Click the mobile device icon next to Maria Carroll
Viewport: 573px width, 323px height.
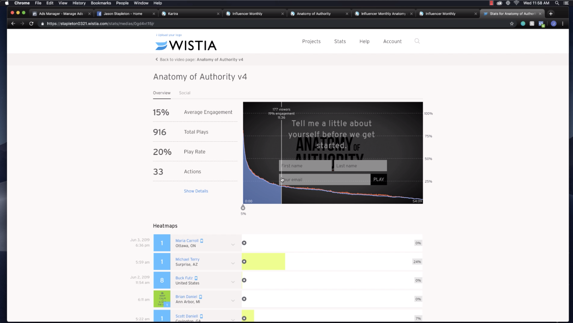point(202,241)
